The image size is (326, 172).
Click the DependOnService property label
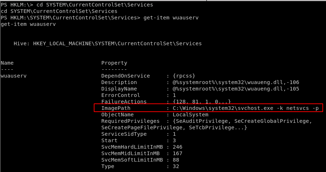(x=125, y=76)
